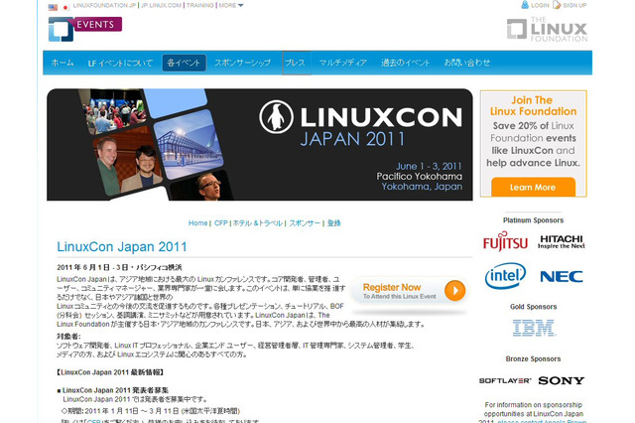Click the IBM gold sponsor logo
Screen dimensions: 635x423
coord(534,328)
